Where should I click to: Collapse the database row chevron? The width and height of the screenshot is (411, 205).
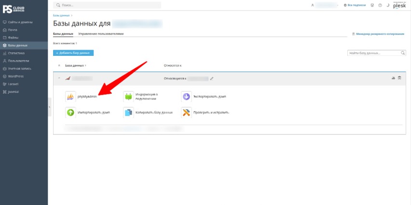(59, 78)
